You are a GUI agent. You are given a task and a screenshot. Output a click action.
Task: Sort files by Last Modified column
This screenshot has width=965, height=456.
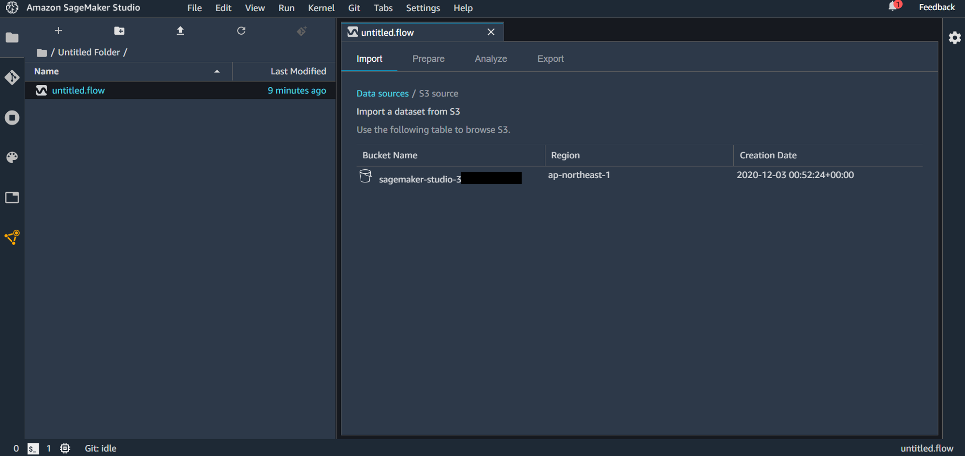point(284,71)
